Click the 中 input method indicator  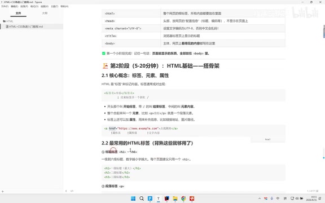(x=278, y=198)
